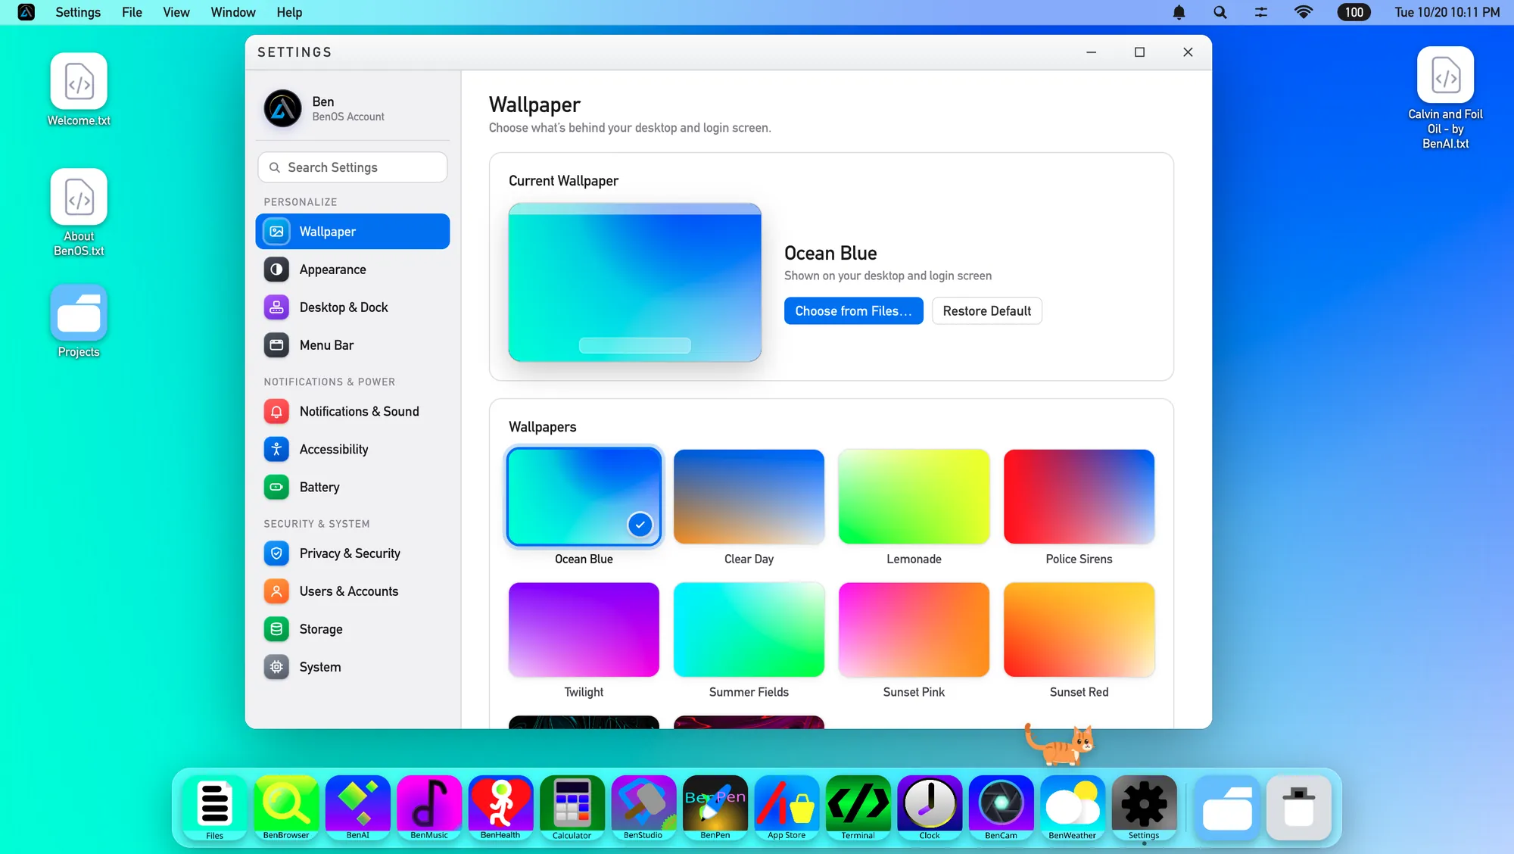1514x854 pixels.
Task: Open the Help menu
Action: pyautogui.click(x=289, y=12)
